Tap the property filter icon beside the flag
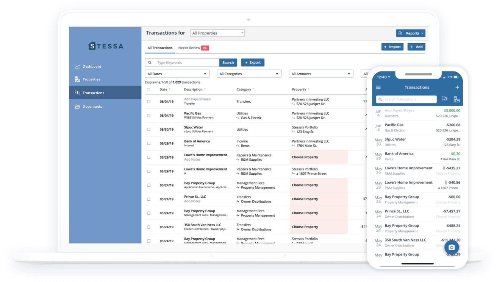This screenshot has width=497, height=282. click(x=456, y=99)
